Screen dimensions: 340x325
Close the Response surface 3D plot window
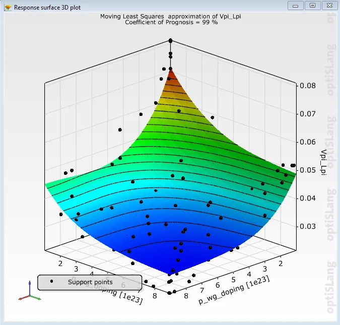pyautogui.click(x=329, y=6)
